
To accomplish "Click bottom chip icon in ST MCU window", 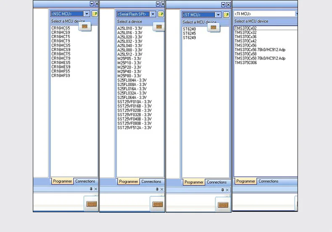I will (x=223, y=205).
